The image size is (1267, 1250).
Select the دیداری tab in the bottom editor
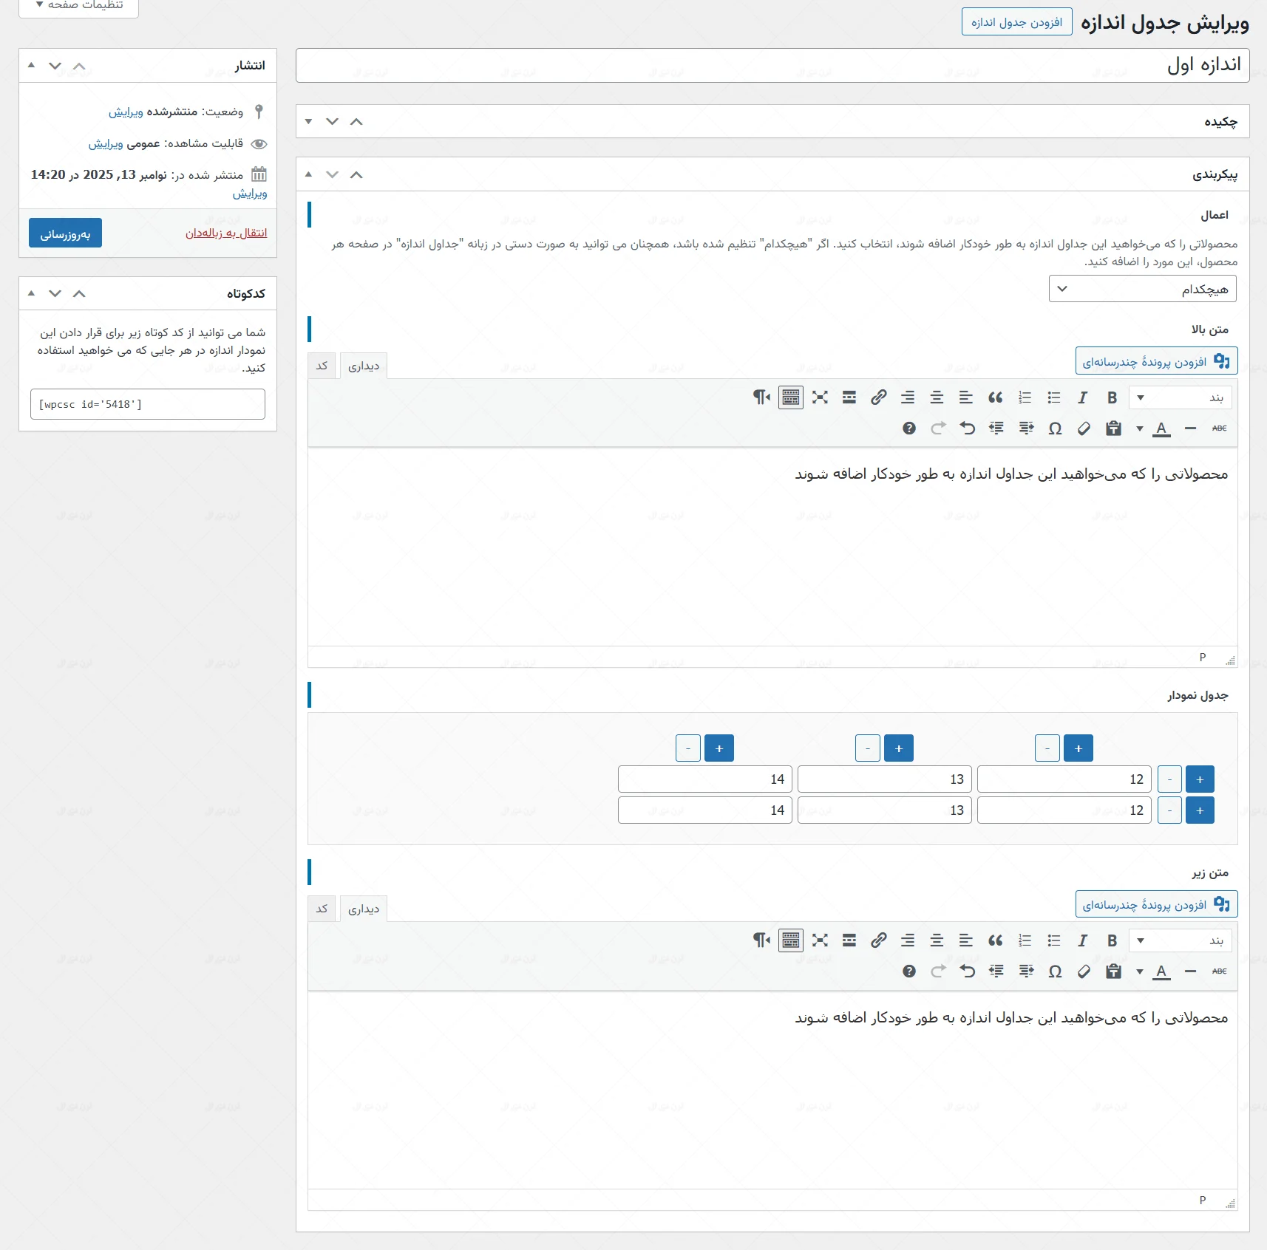pos(364,909)
